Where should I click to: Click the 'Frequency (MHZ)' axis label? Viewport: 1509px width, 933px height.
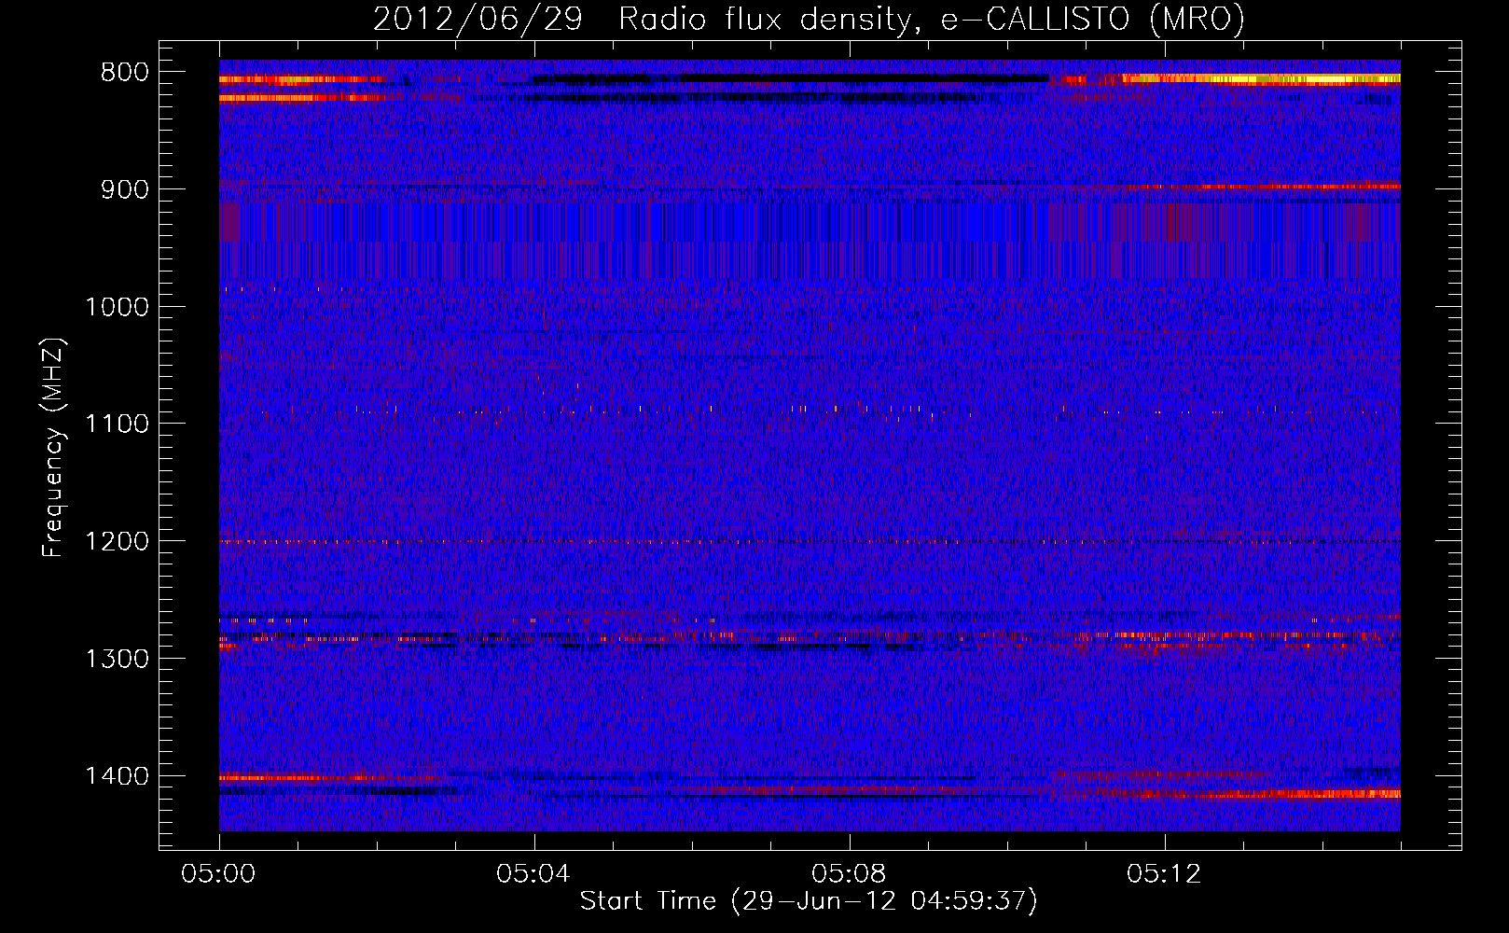coord(54,448)
